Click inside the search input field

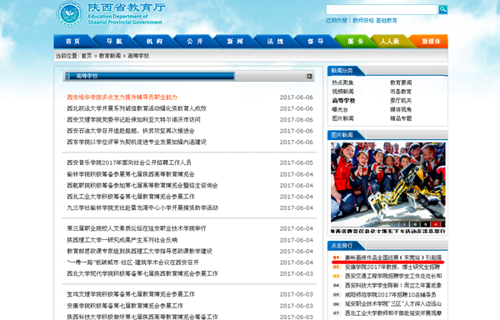click(382, 9)
